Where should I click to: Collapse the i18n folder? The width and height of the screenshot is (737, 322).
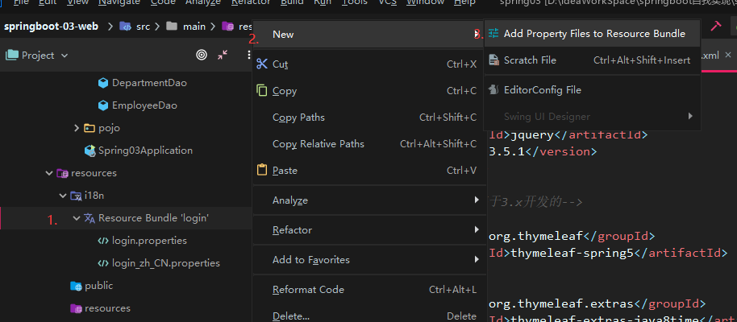point(62,196)
